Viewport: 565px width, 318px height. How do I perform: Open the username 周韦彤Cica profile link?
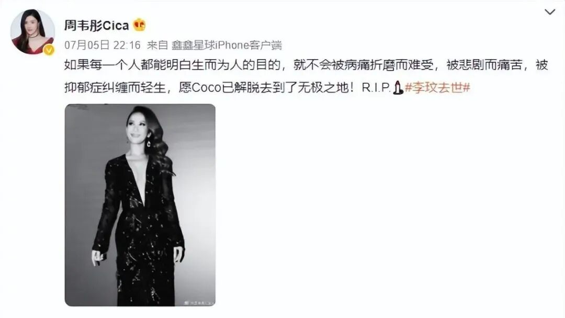97,25
